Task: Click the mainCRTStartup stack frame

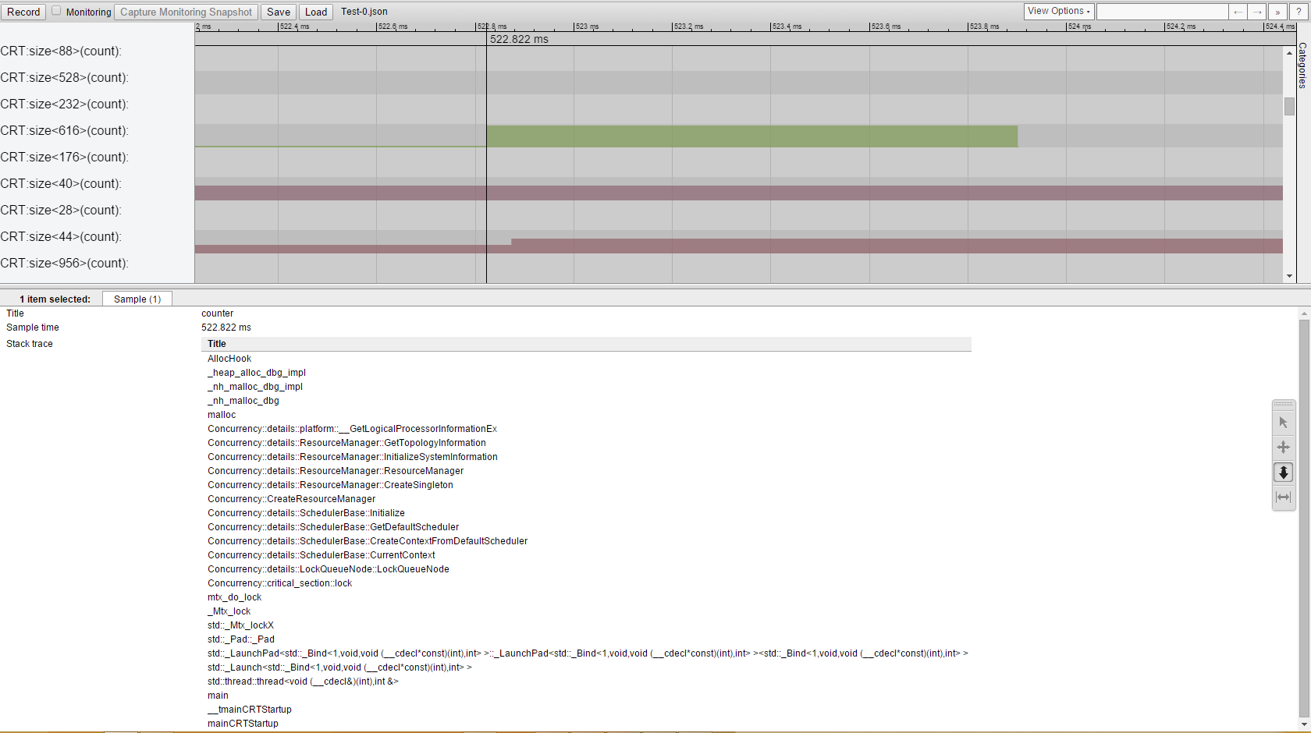Action: pyautogui.click(x=243, y=724)
